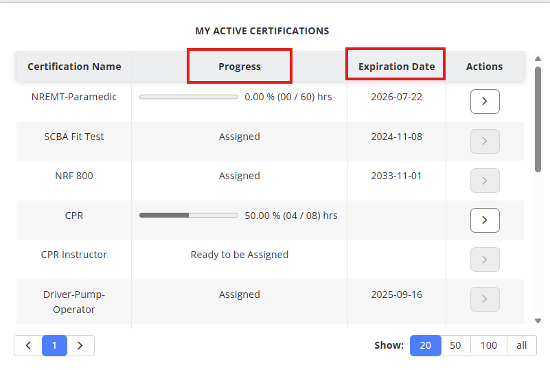Viewport: 550px width, 370px height.
Task: Click the Driver-Pump-Operator action arrow
Action: click(x=485, y=299)
